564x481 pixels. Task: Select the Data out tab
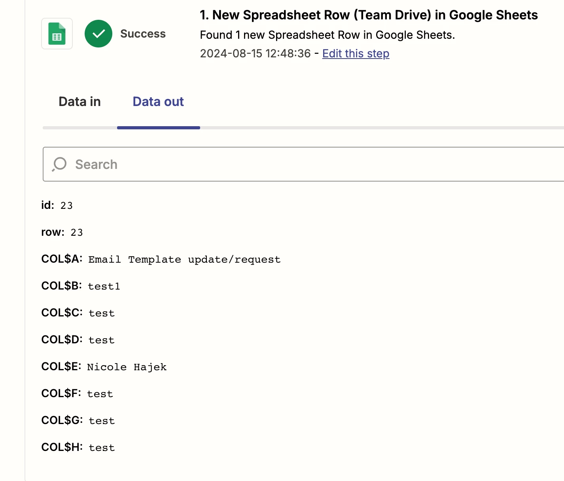click(158, 102)
